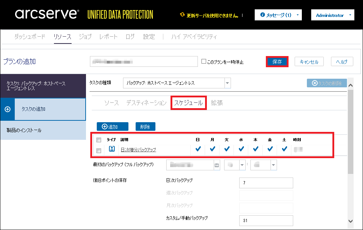Switch to the デスティネーション sub-tab
The image size is (363, 230).
coord(146,103)
